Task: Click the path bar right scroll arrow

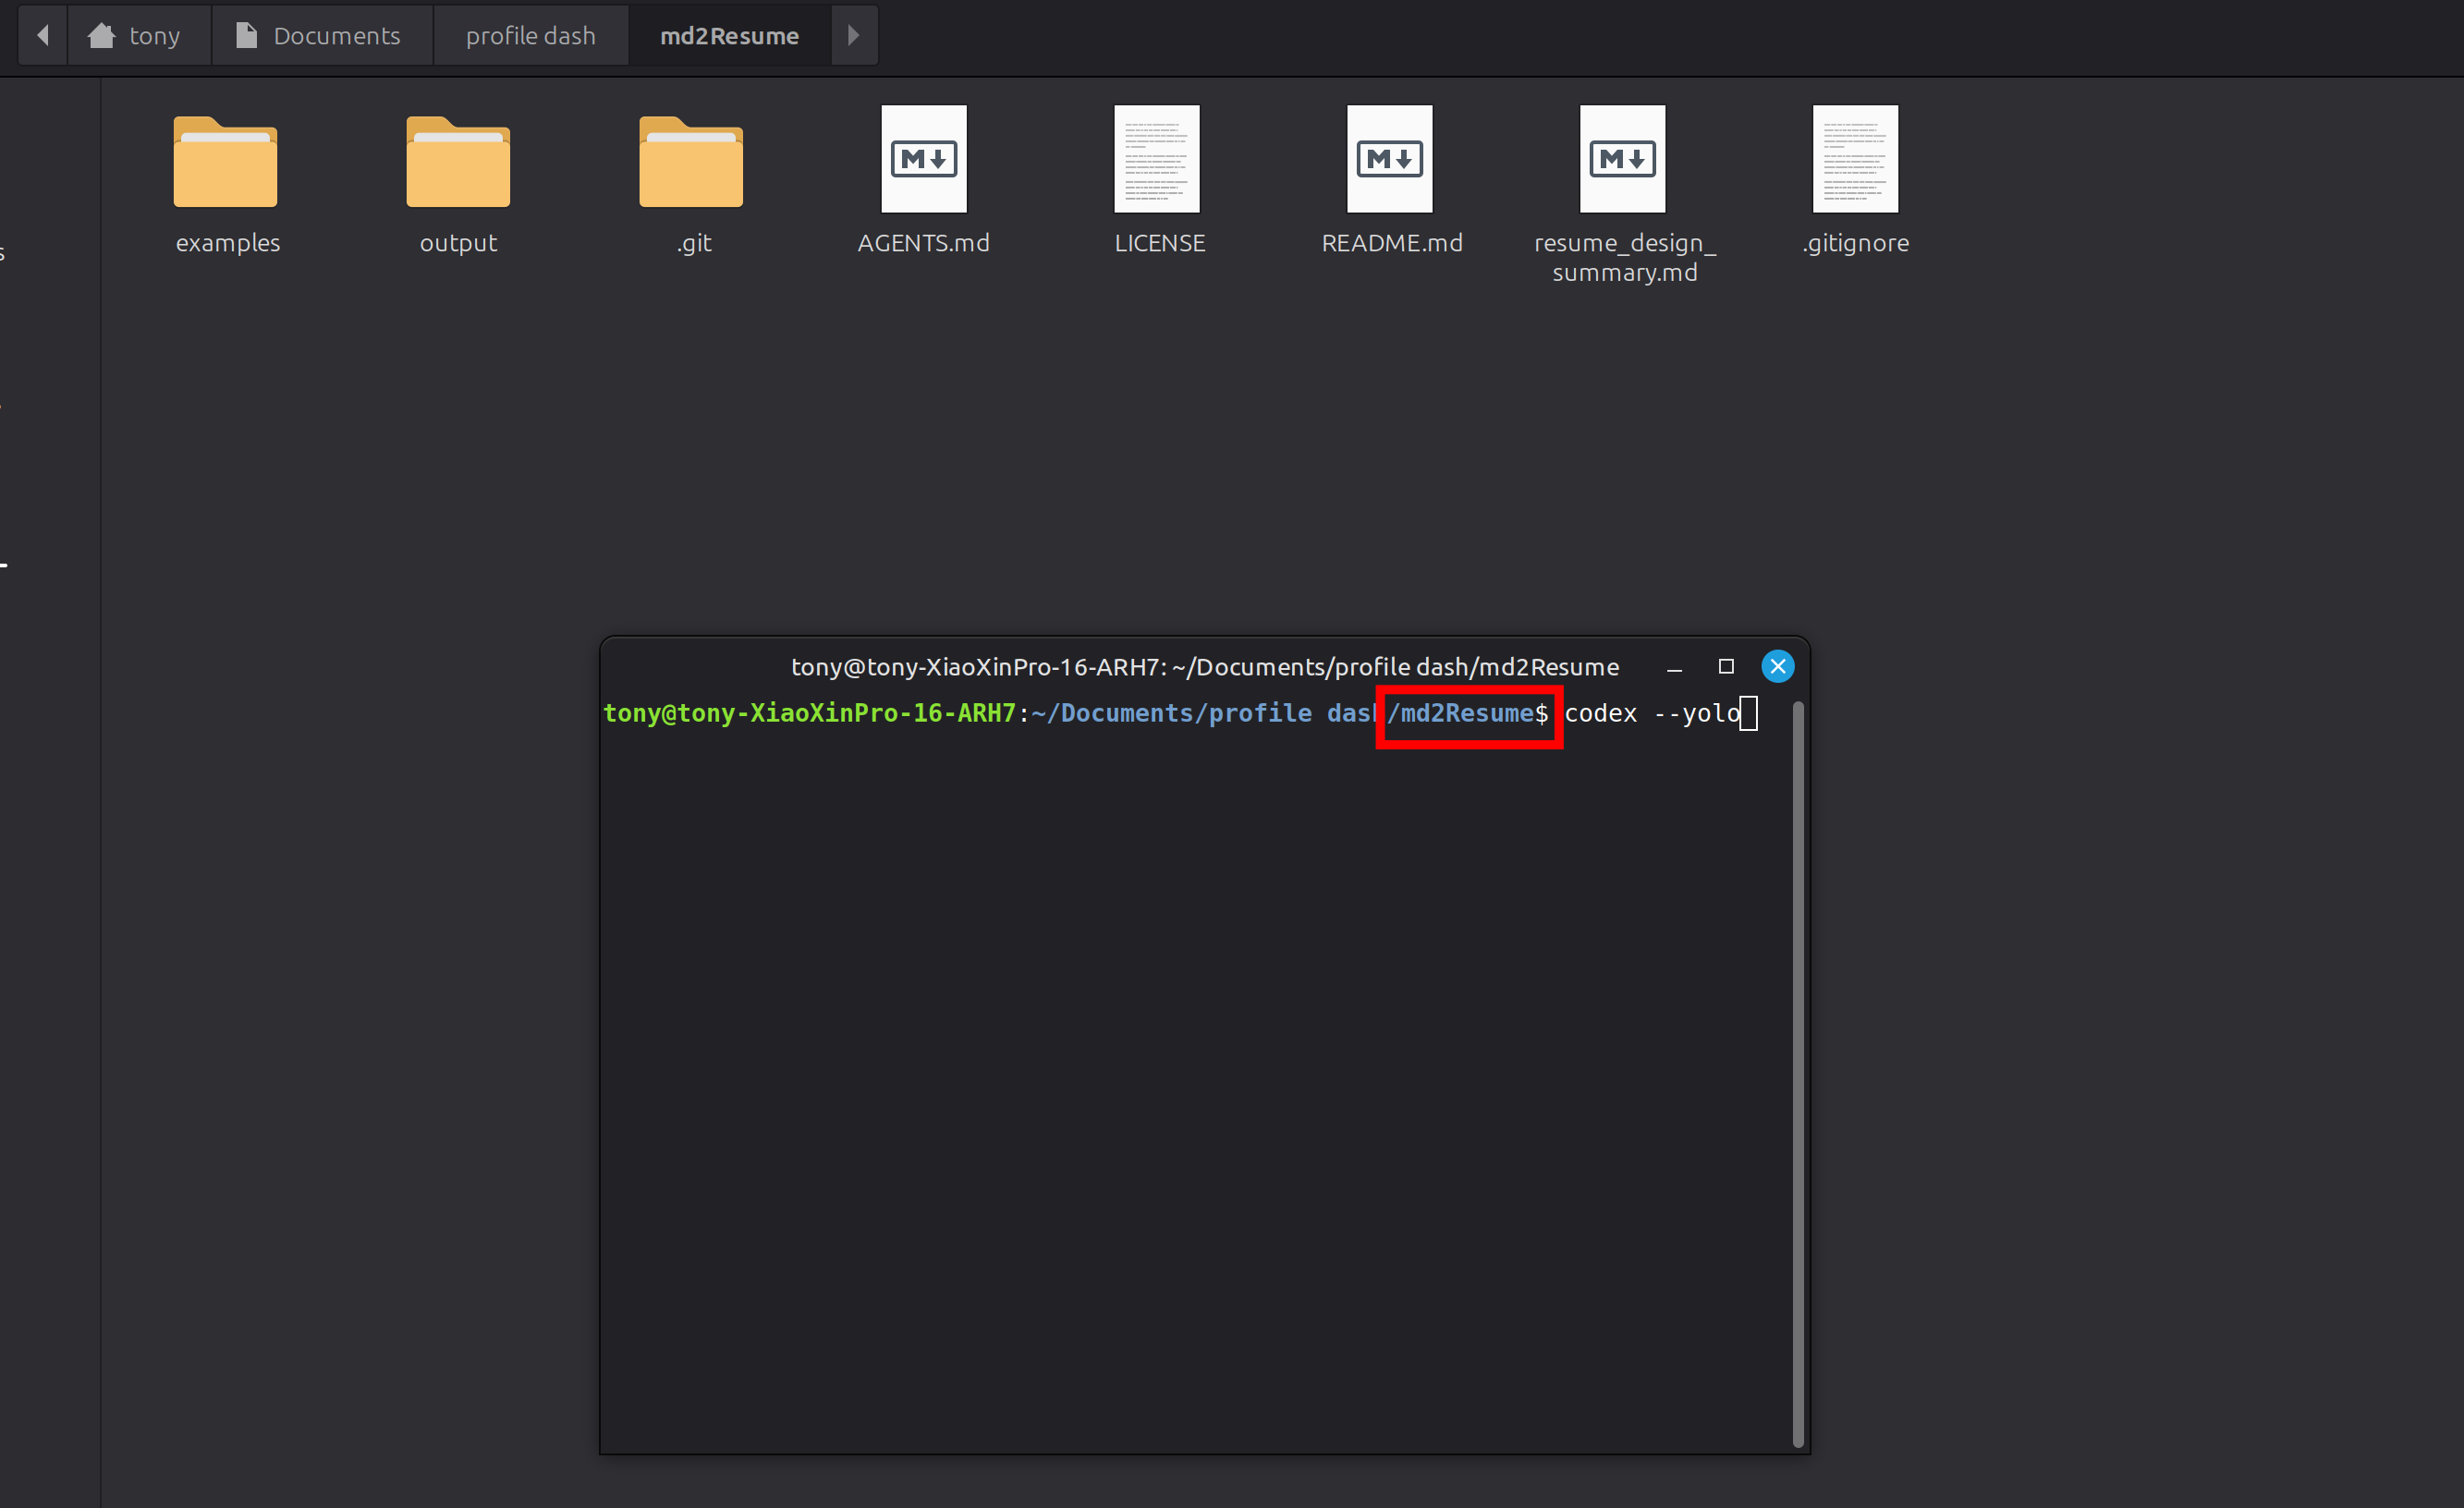Action: click(x=854, y=36)
